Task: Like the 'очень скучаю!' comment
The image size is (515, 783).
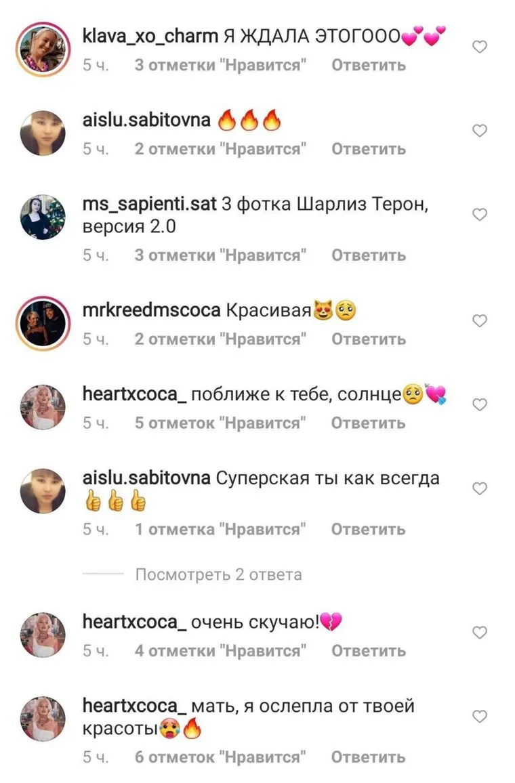Action: coord(480,632)
